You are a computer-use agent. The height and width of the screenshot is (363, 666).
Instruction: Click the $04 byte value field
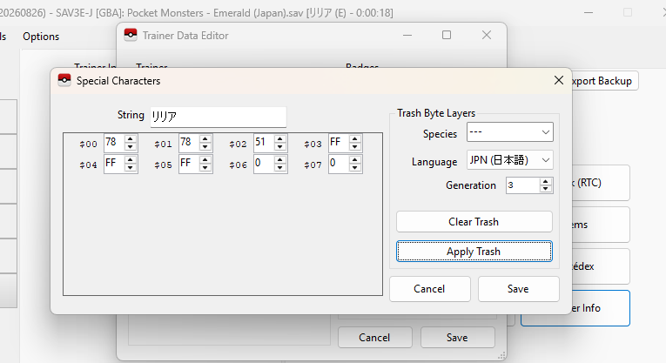(114, 164)
